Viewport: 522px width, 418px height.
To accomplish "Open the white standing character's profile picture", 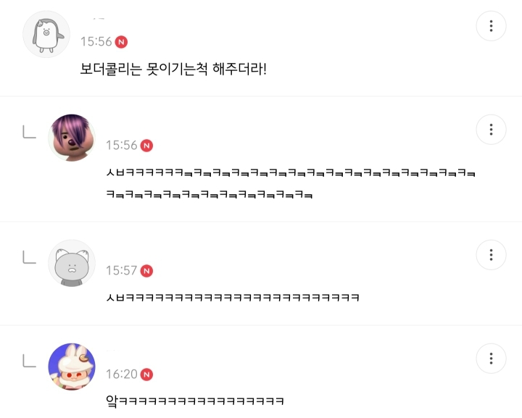I will pyautogui.click(x=46, y=33).
